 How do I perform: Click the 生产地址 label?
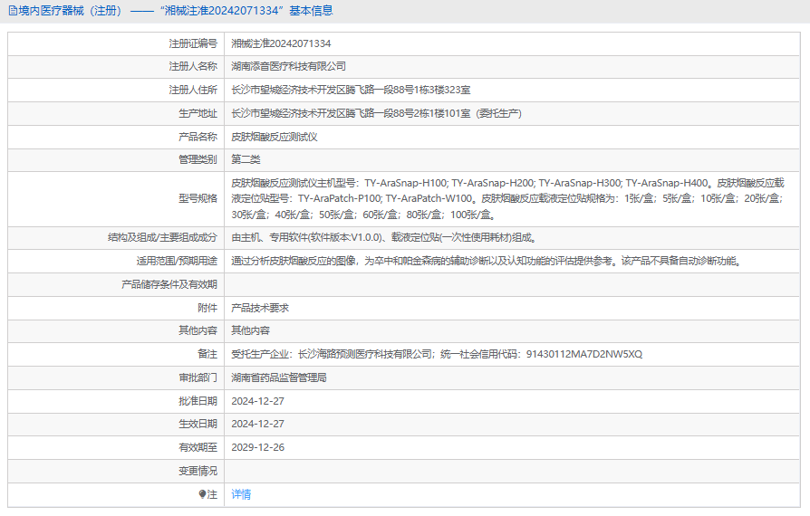pyautogui.click(x=198, y=113)
